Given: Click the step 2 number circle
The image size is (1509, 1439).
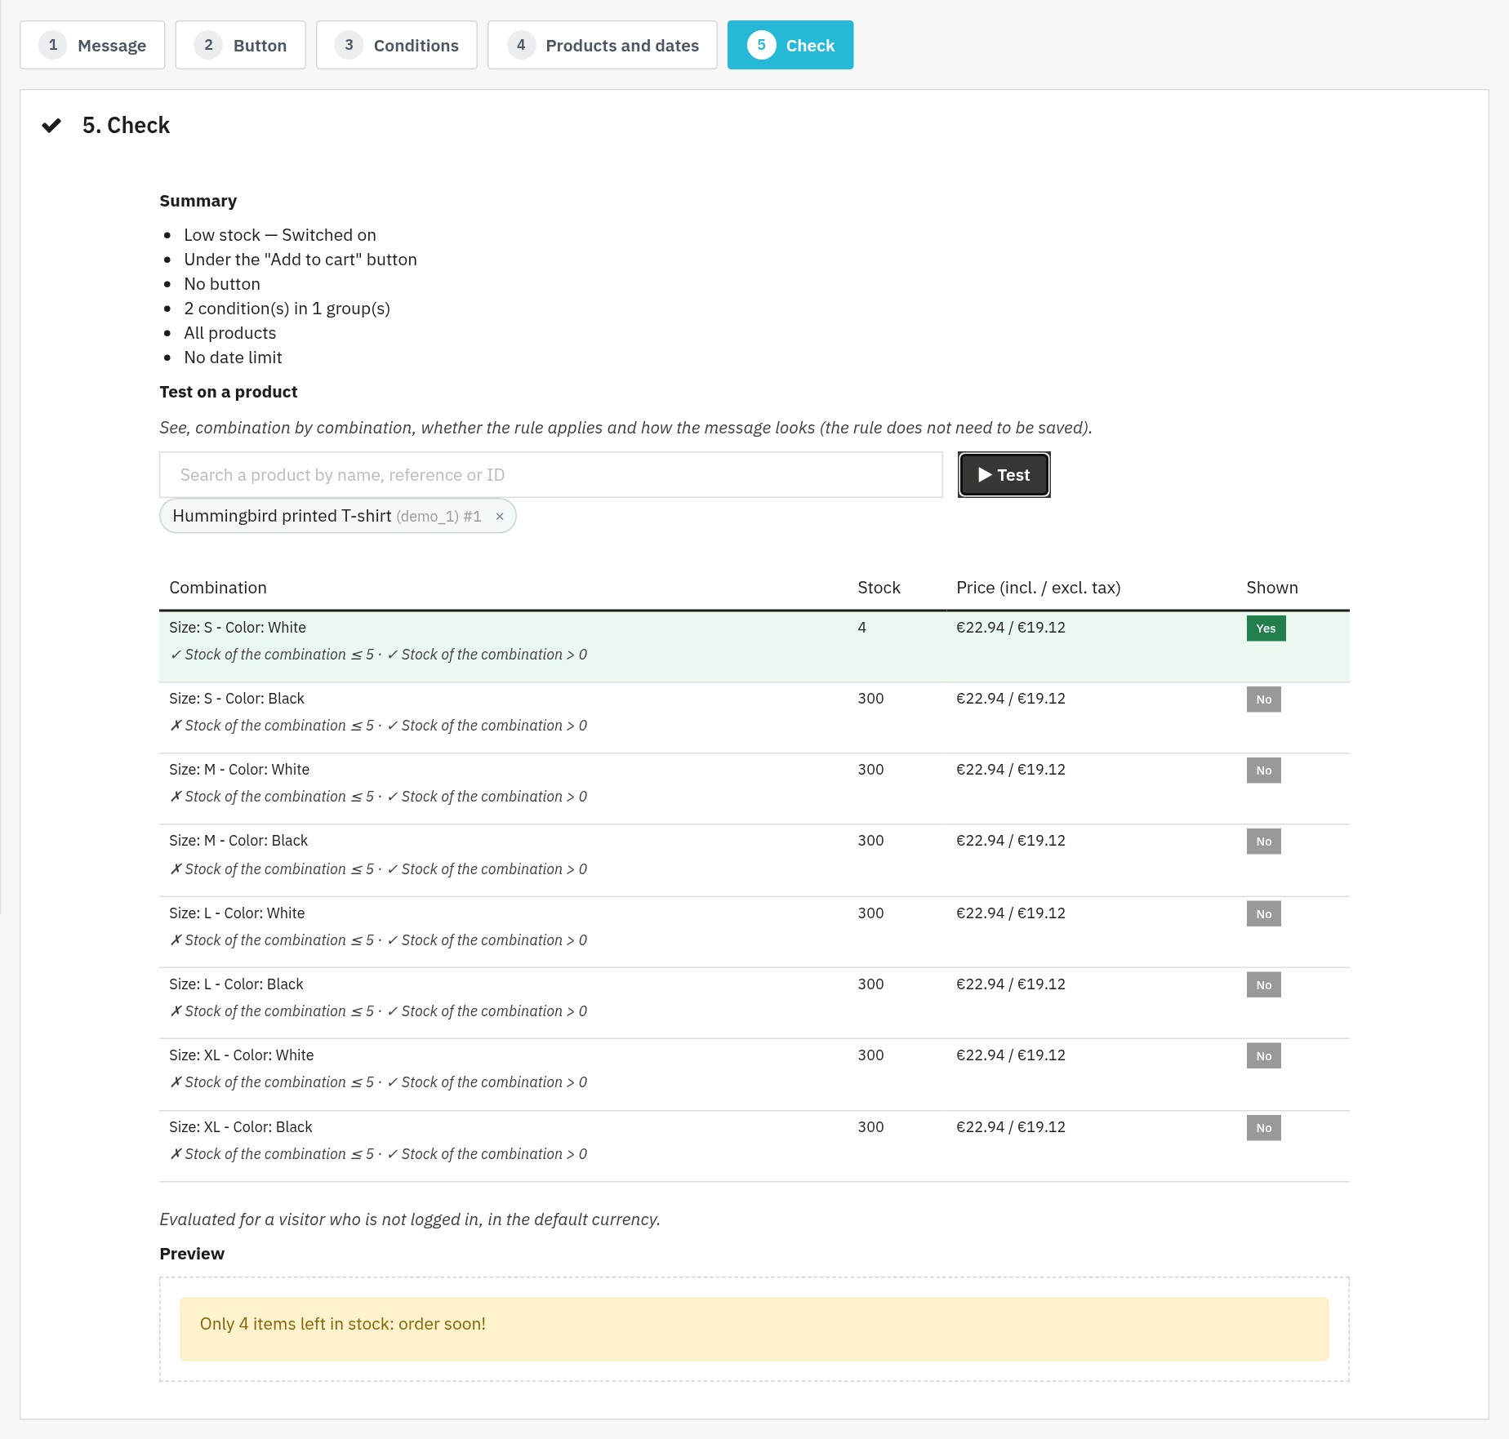Looking at the screenshot, I should tap(208, 45).
